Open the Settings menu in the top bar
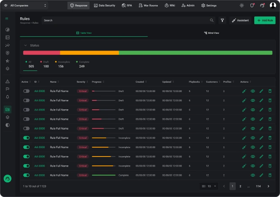 [x=209, y=5]
